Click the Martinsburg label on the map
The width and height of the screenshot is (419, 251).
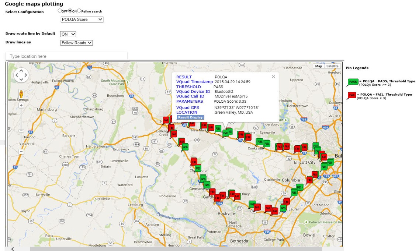(47, 109)
